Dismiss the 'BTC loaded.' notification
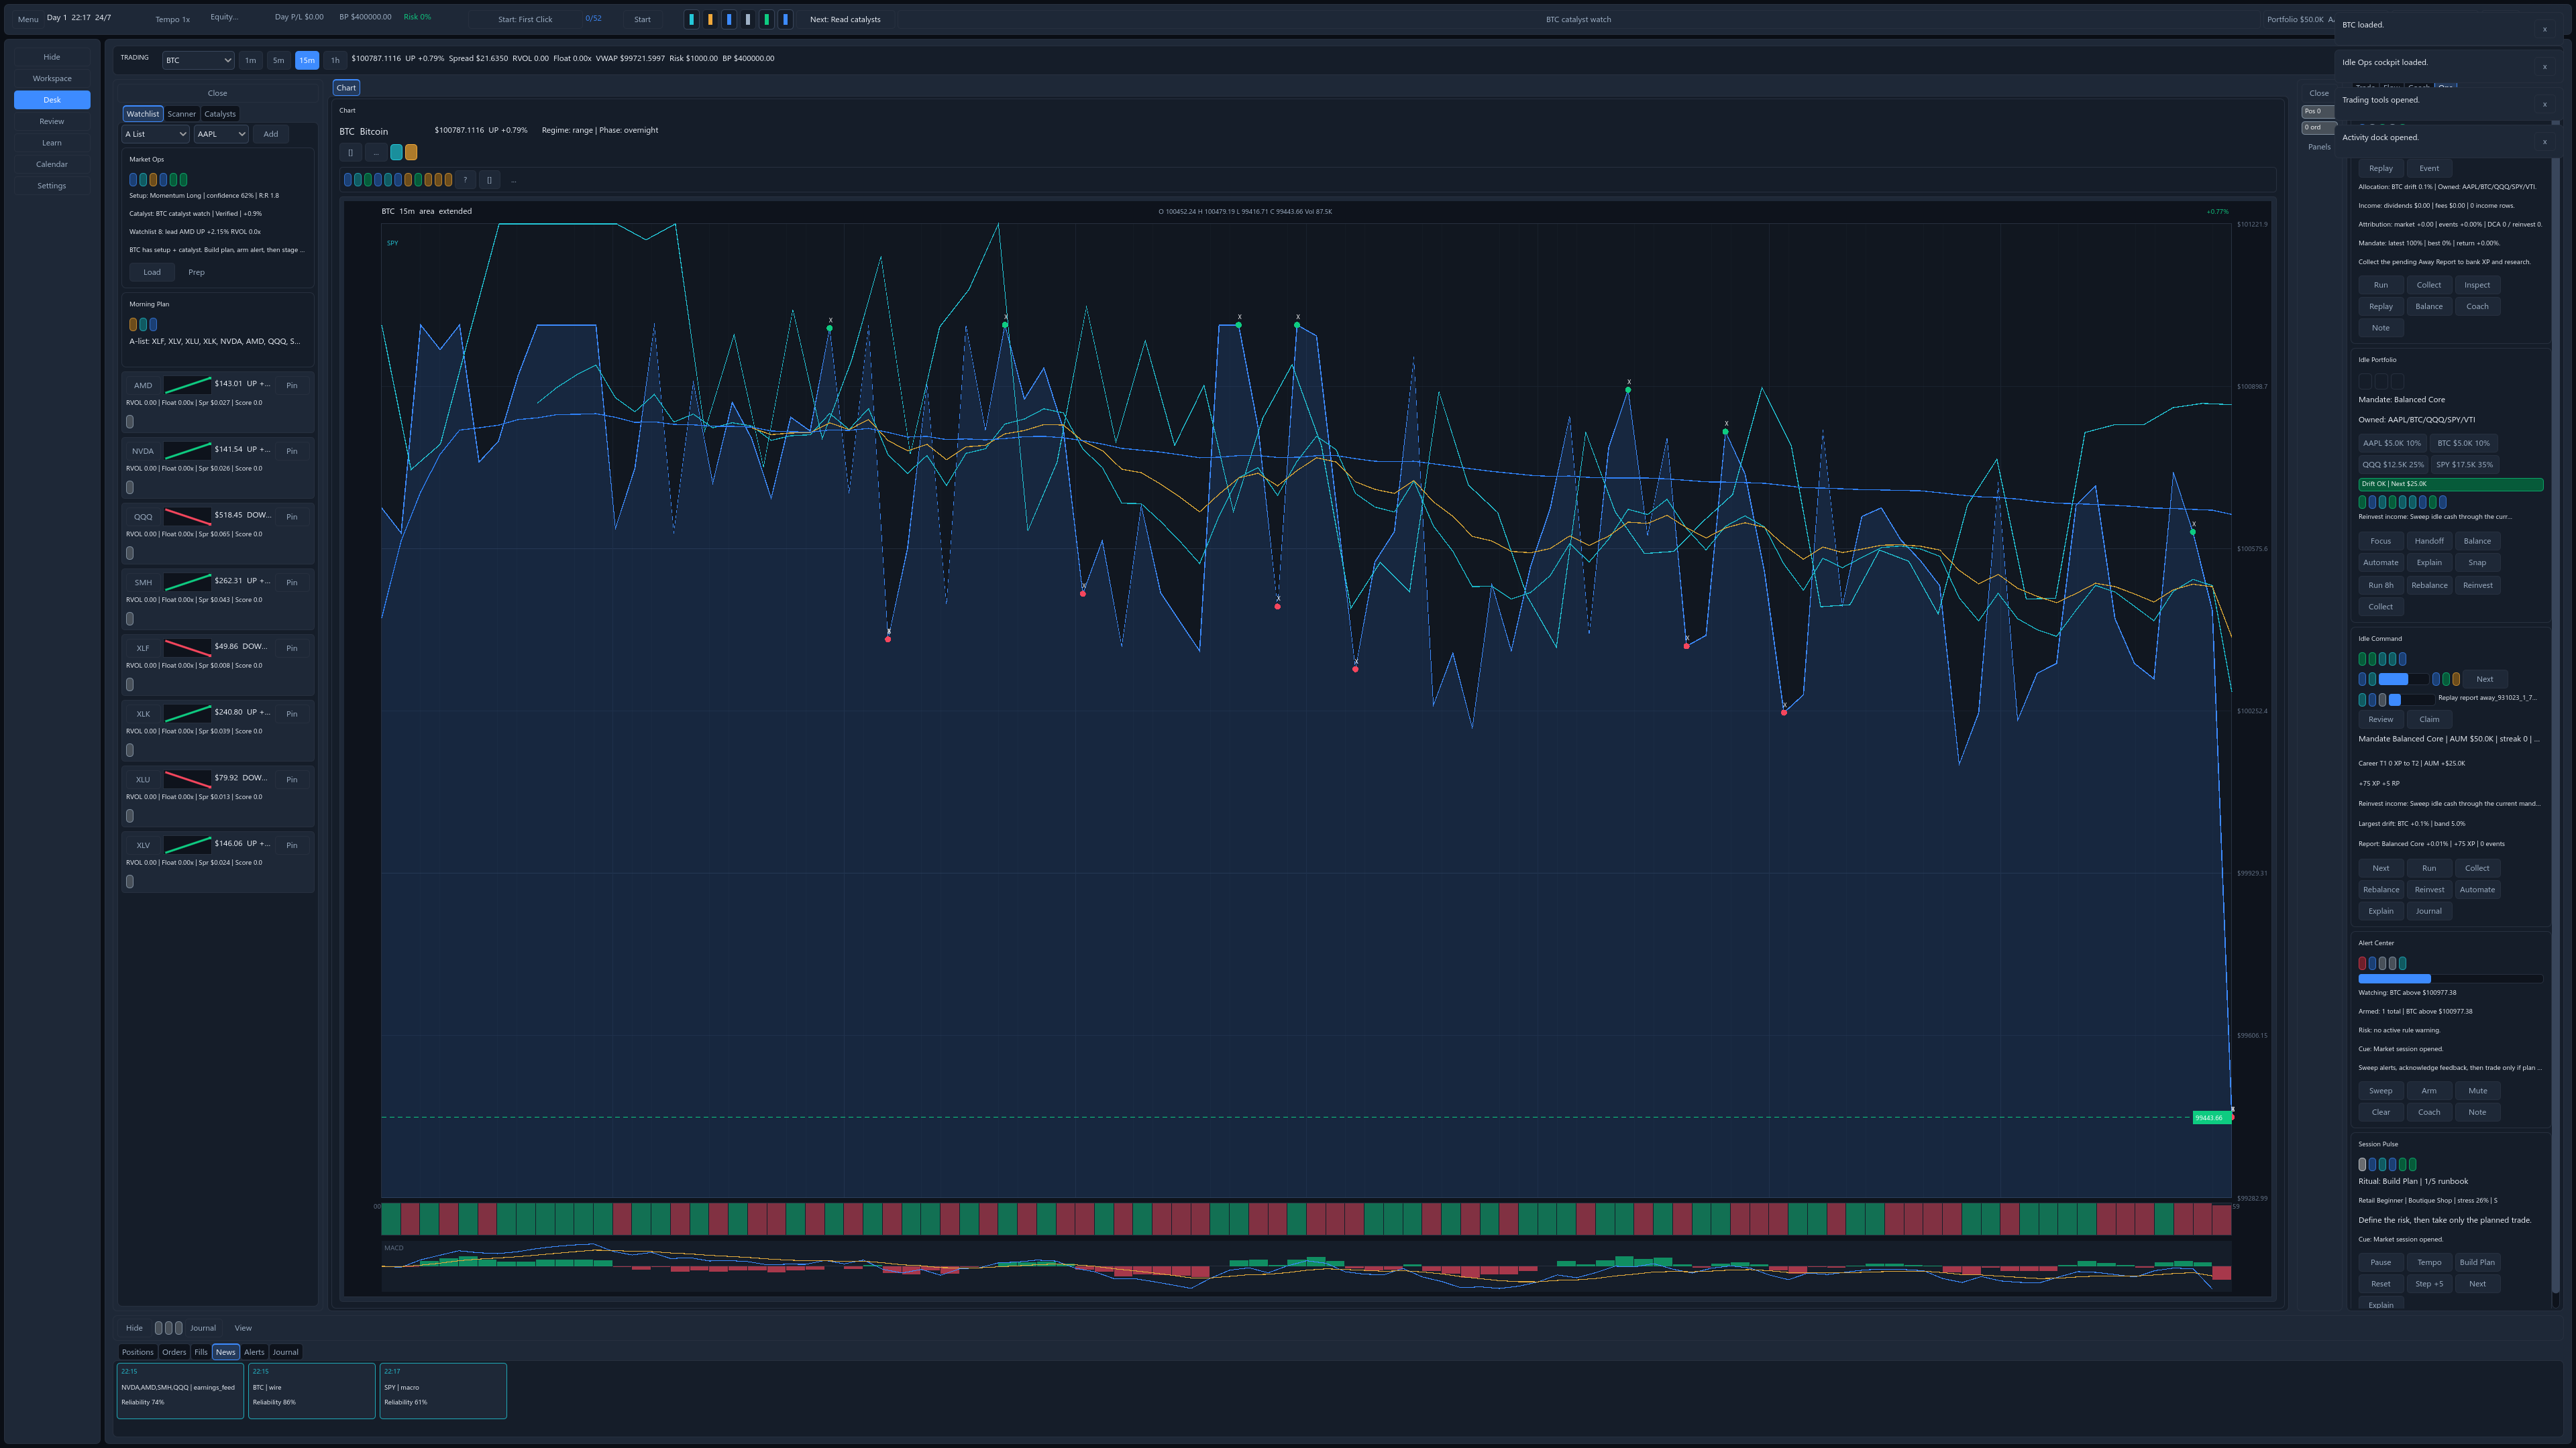 click(x=2545, y=29)
